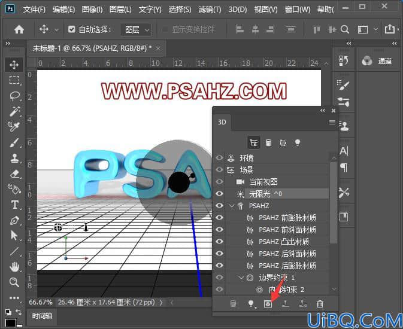Open the History panel icon
The height and width of the screenshot is (329, 403).
click(344, 61)
